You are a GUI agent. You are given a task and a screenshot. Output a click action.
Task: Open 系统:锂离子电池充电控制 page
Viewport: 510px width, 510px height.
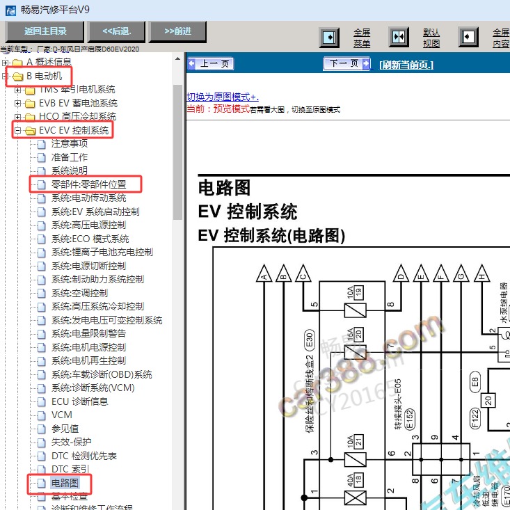tap(102, 252)
